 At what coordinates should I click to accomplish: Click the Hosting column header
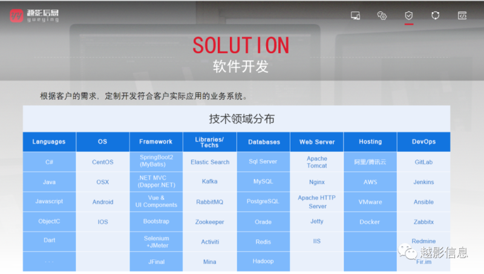(x=370, y=142)
